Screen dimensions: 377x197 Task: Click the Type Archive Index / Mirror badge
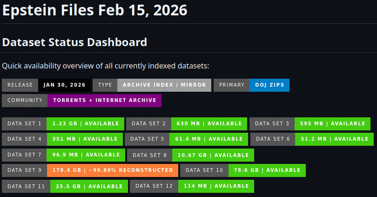(x=152, y=85)
